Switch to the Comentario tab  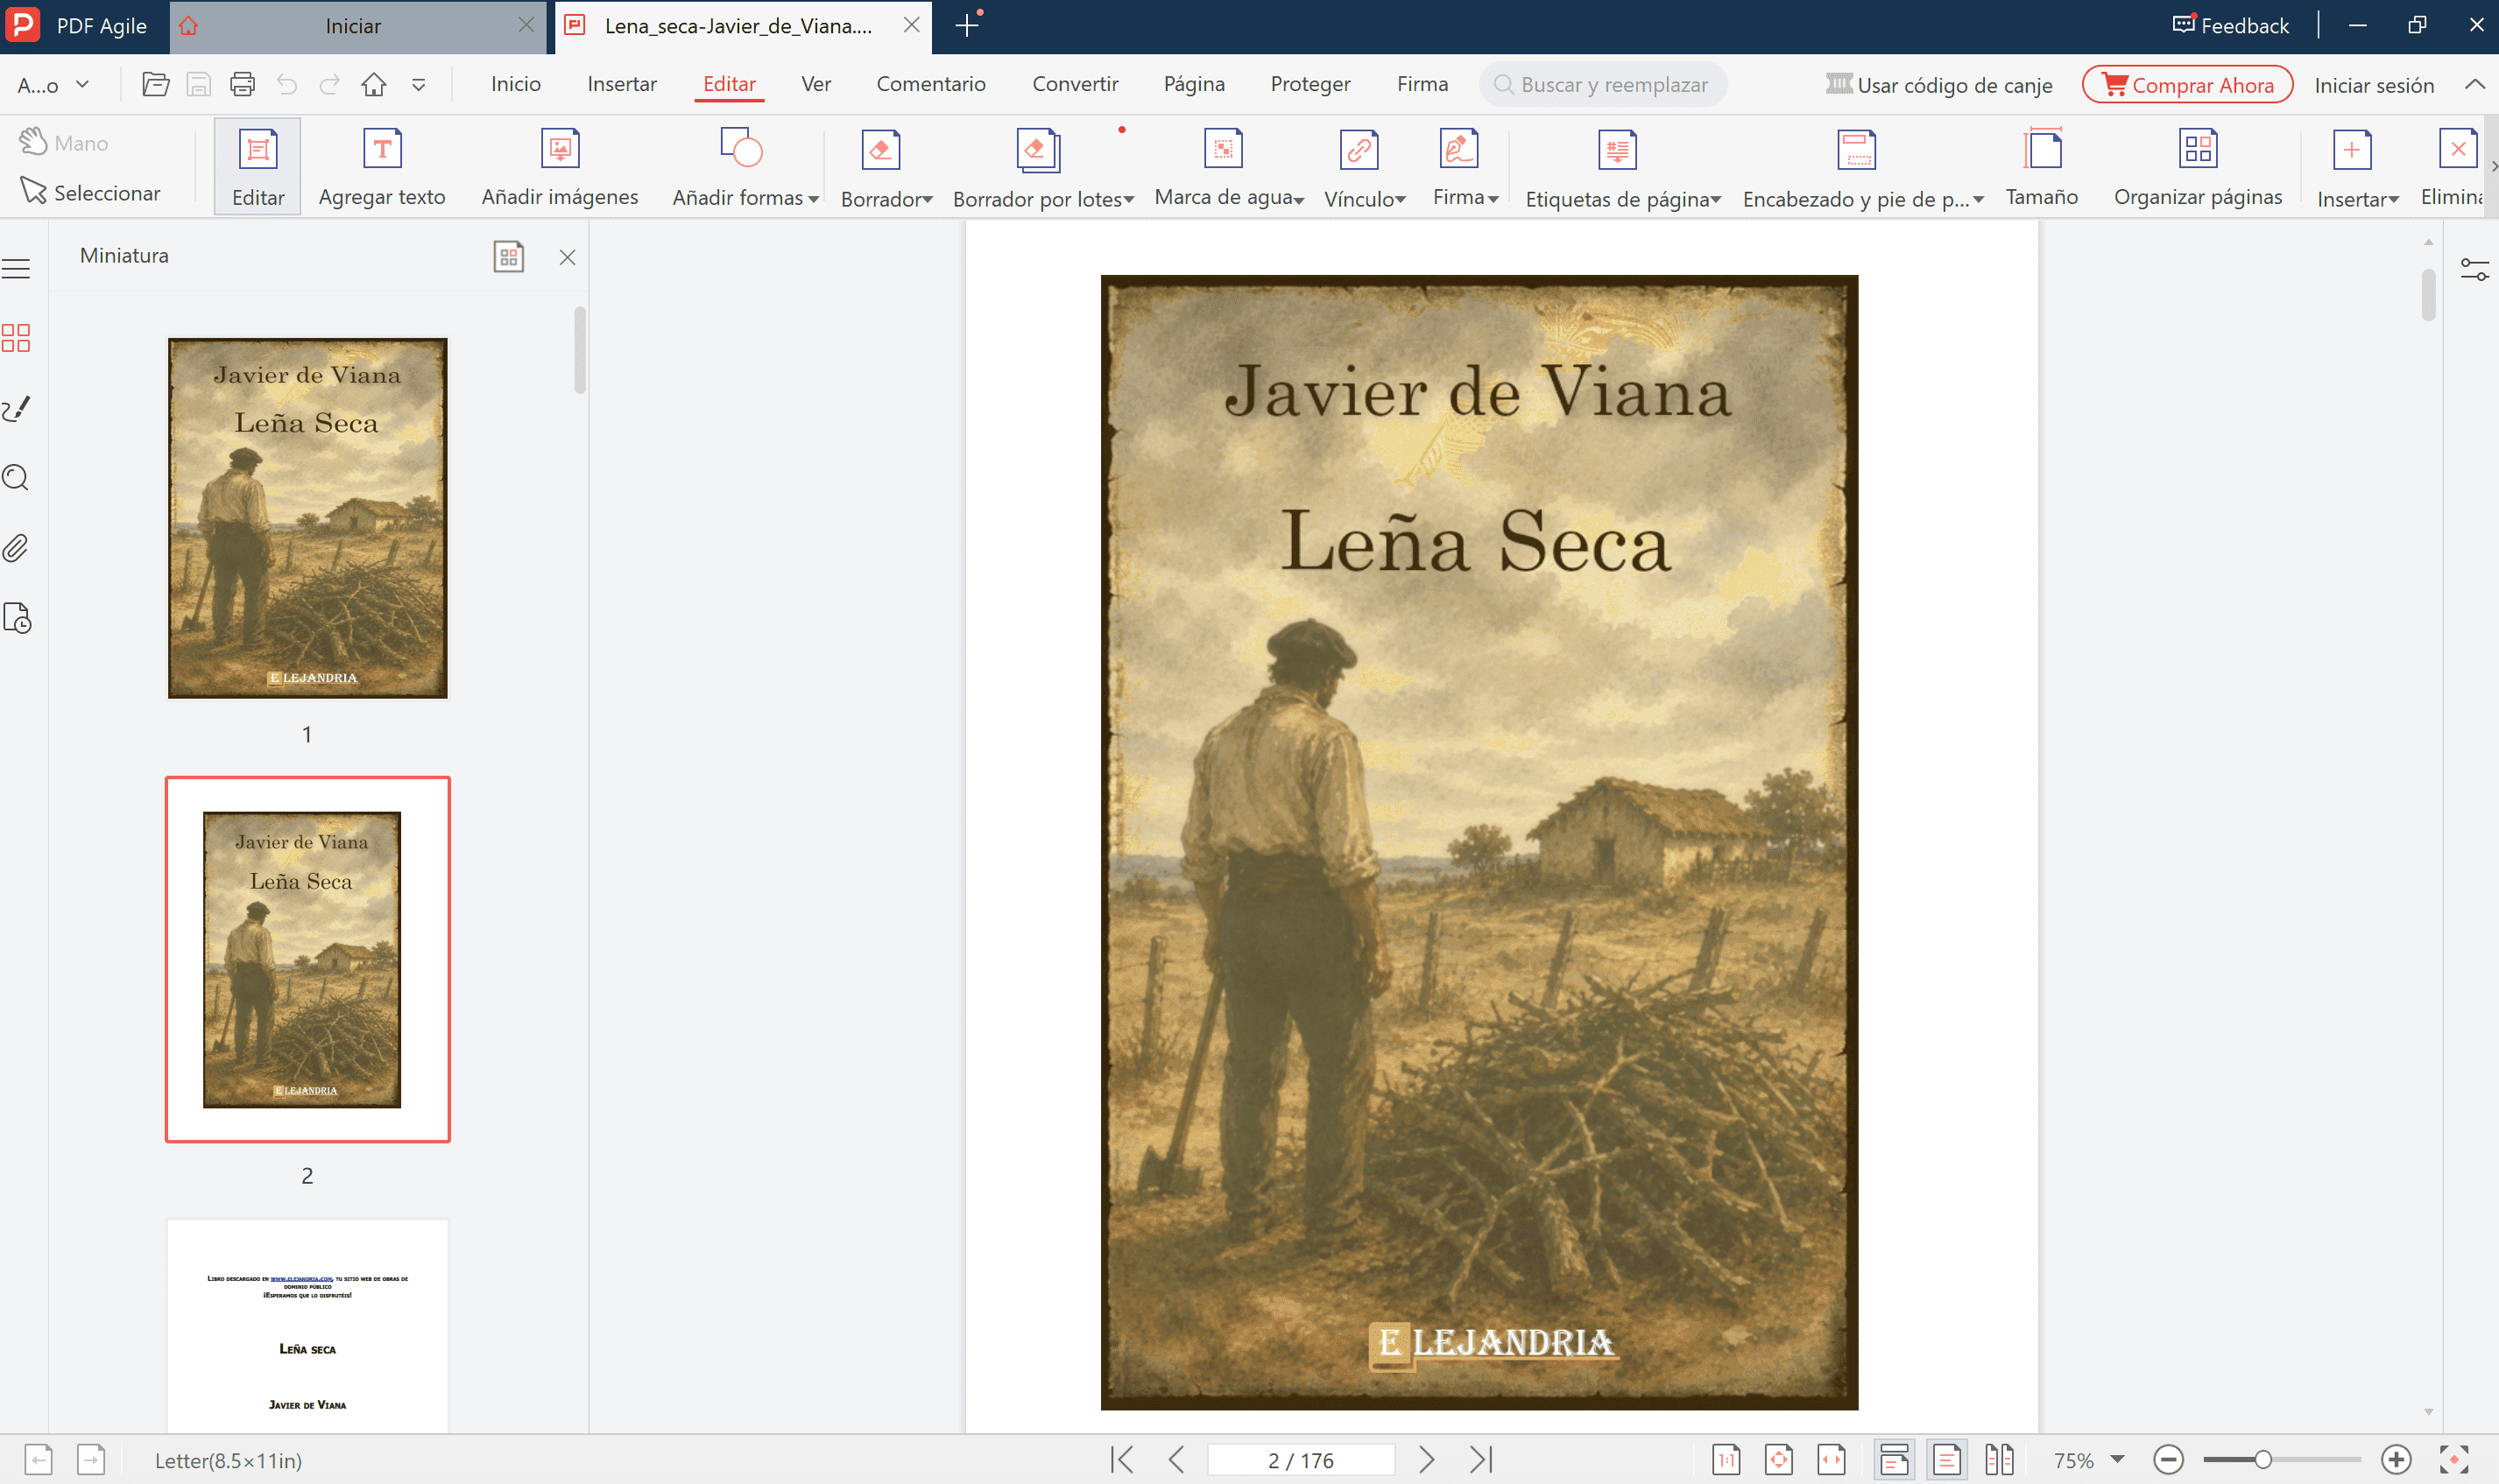point(930,84)
